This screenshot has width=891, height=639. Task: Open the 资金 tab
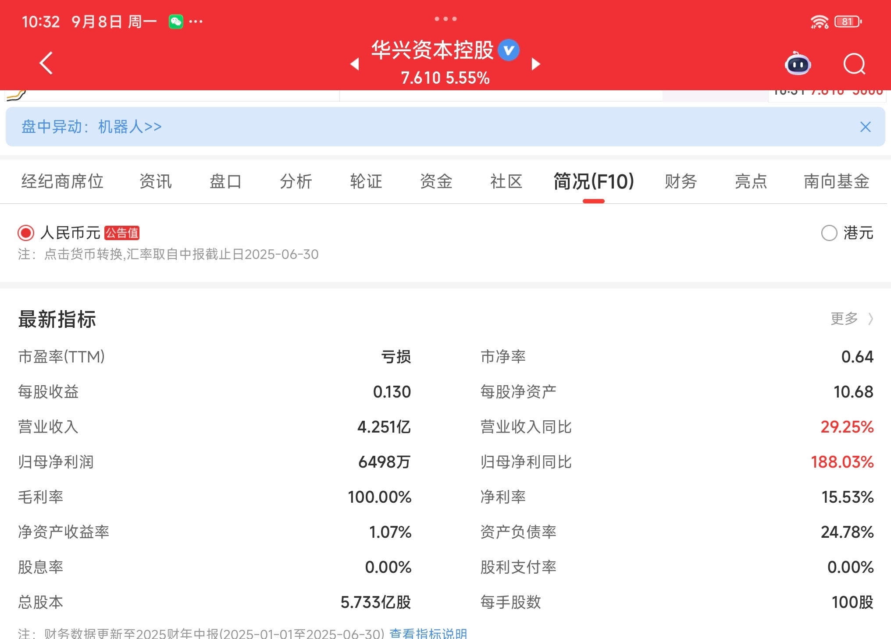click(x=436, y=181)
